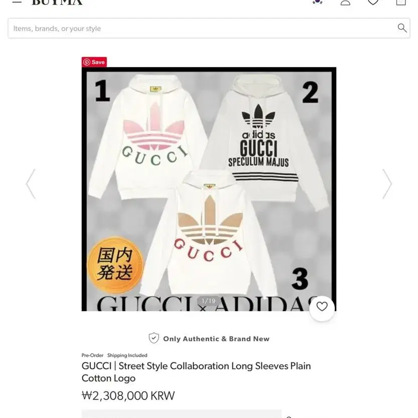
Task: Tap the authenticity shield icon
Action: tap(154, 338)
